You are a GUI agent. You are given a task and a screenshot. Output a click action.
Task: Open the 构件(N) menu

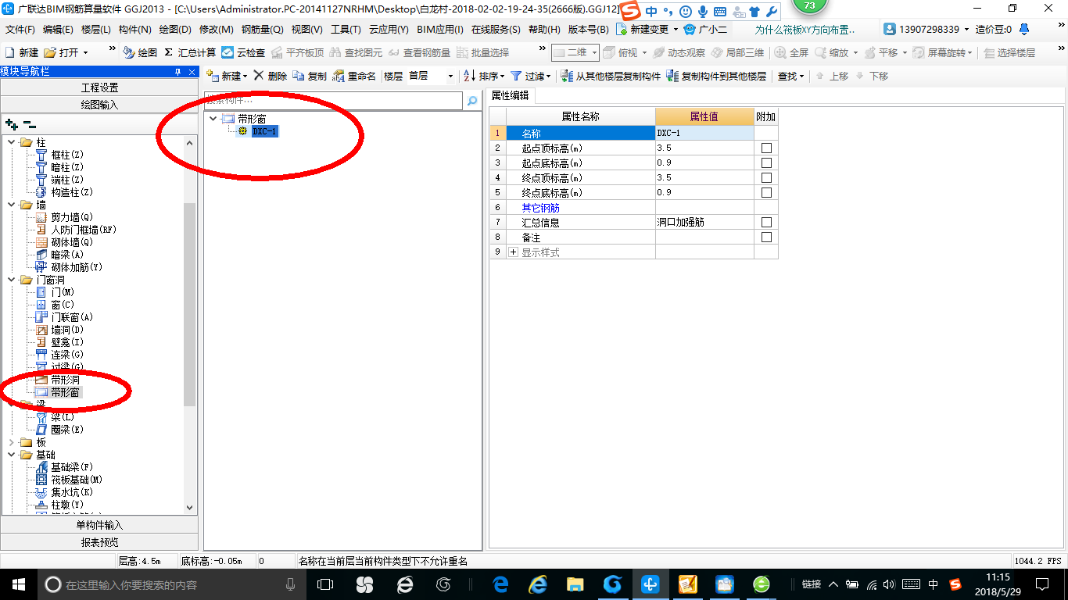(135, 30)
